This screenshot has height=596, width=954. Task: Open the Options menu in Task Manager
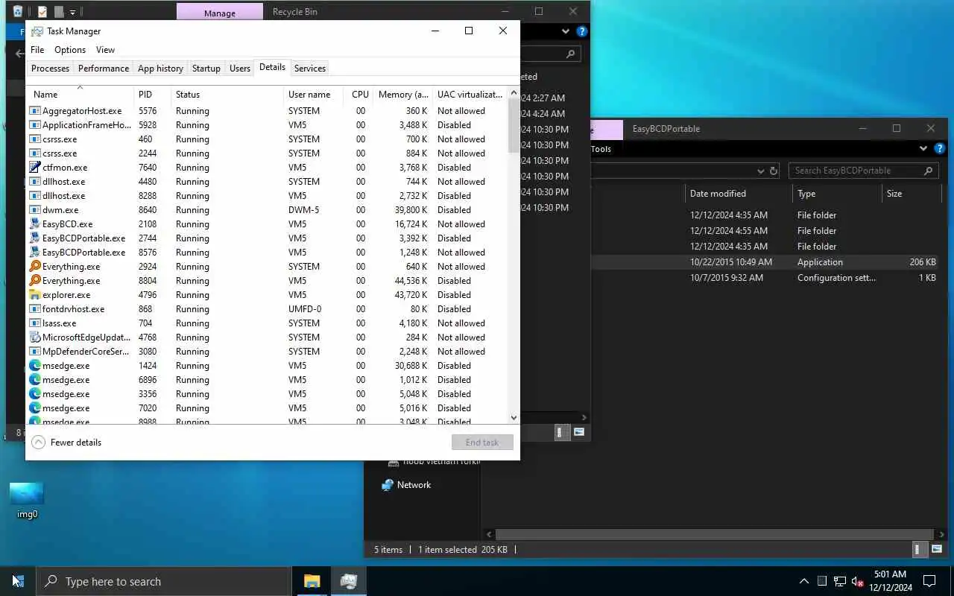[70, 50]
